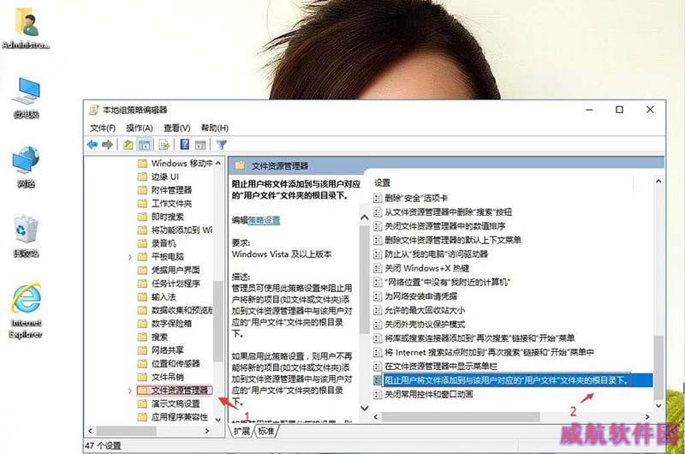Select the 数字保险箱 tree item

point(171,324)
